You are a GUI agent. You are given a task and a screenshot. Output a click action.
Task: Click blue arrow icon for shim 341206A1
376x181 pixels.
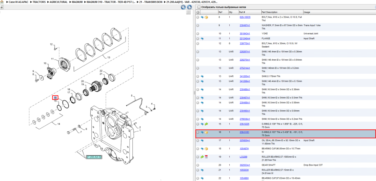[202, 81]
